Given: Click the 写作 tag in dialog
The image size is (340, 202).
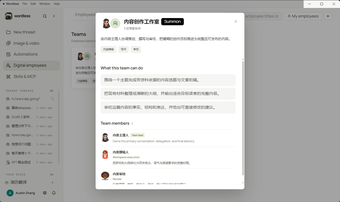Looking at the screenshot, I should click(124, 49).
